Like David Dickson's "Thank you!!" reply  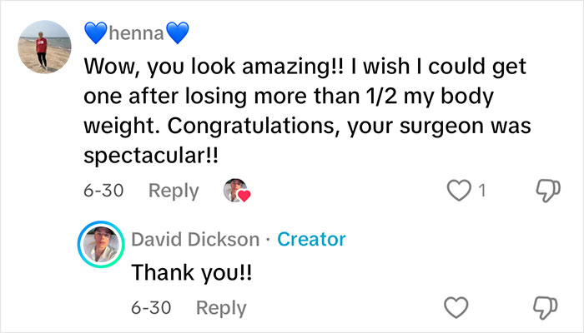point(456,307)
